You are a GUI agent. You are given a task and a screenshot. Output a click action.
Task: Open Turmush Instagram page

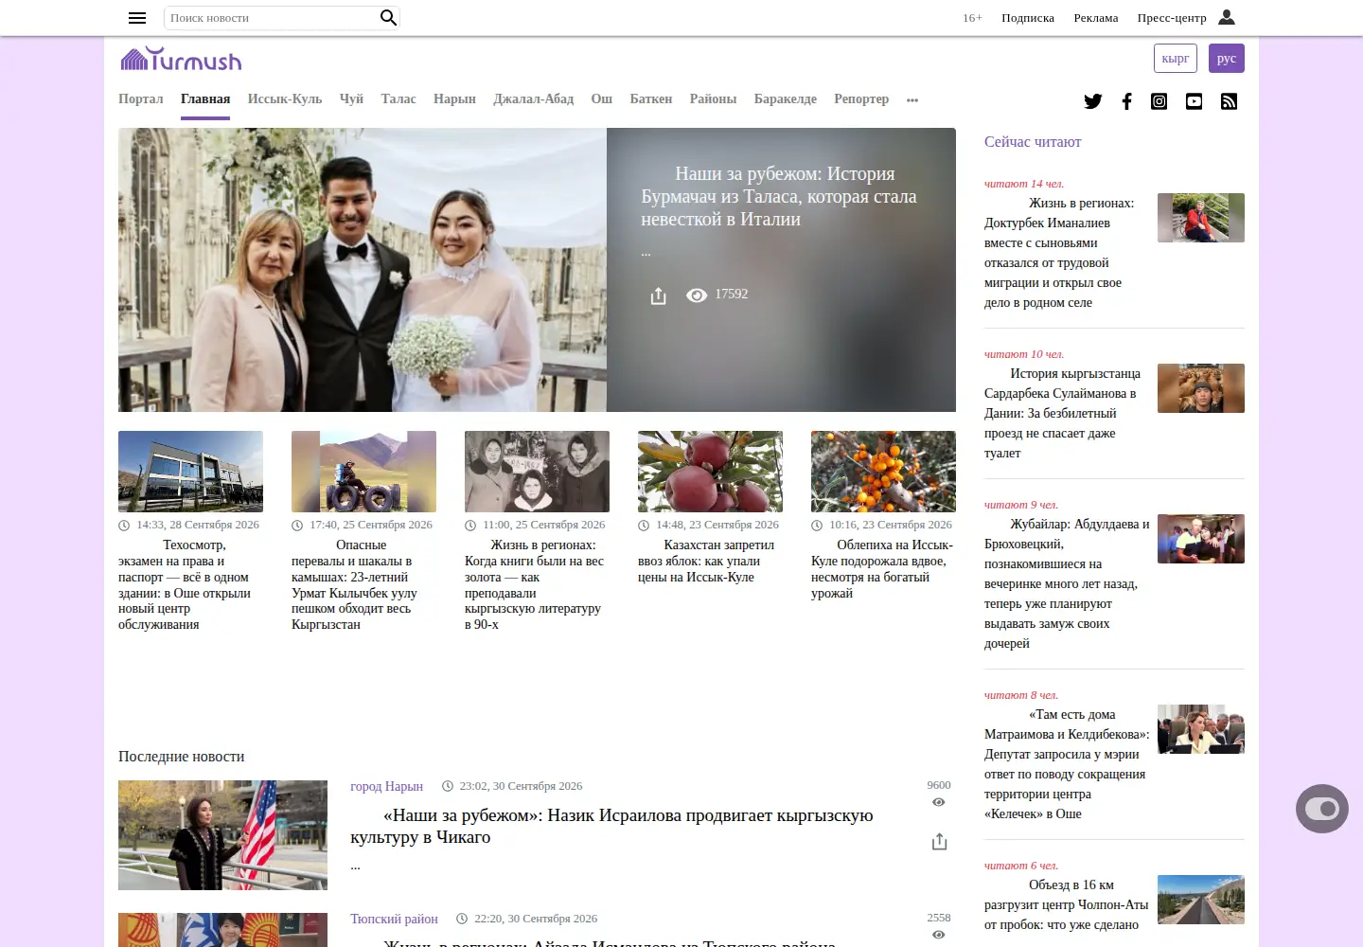pyautogui.click(x=1159, y=101)
